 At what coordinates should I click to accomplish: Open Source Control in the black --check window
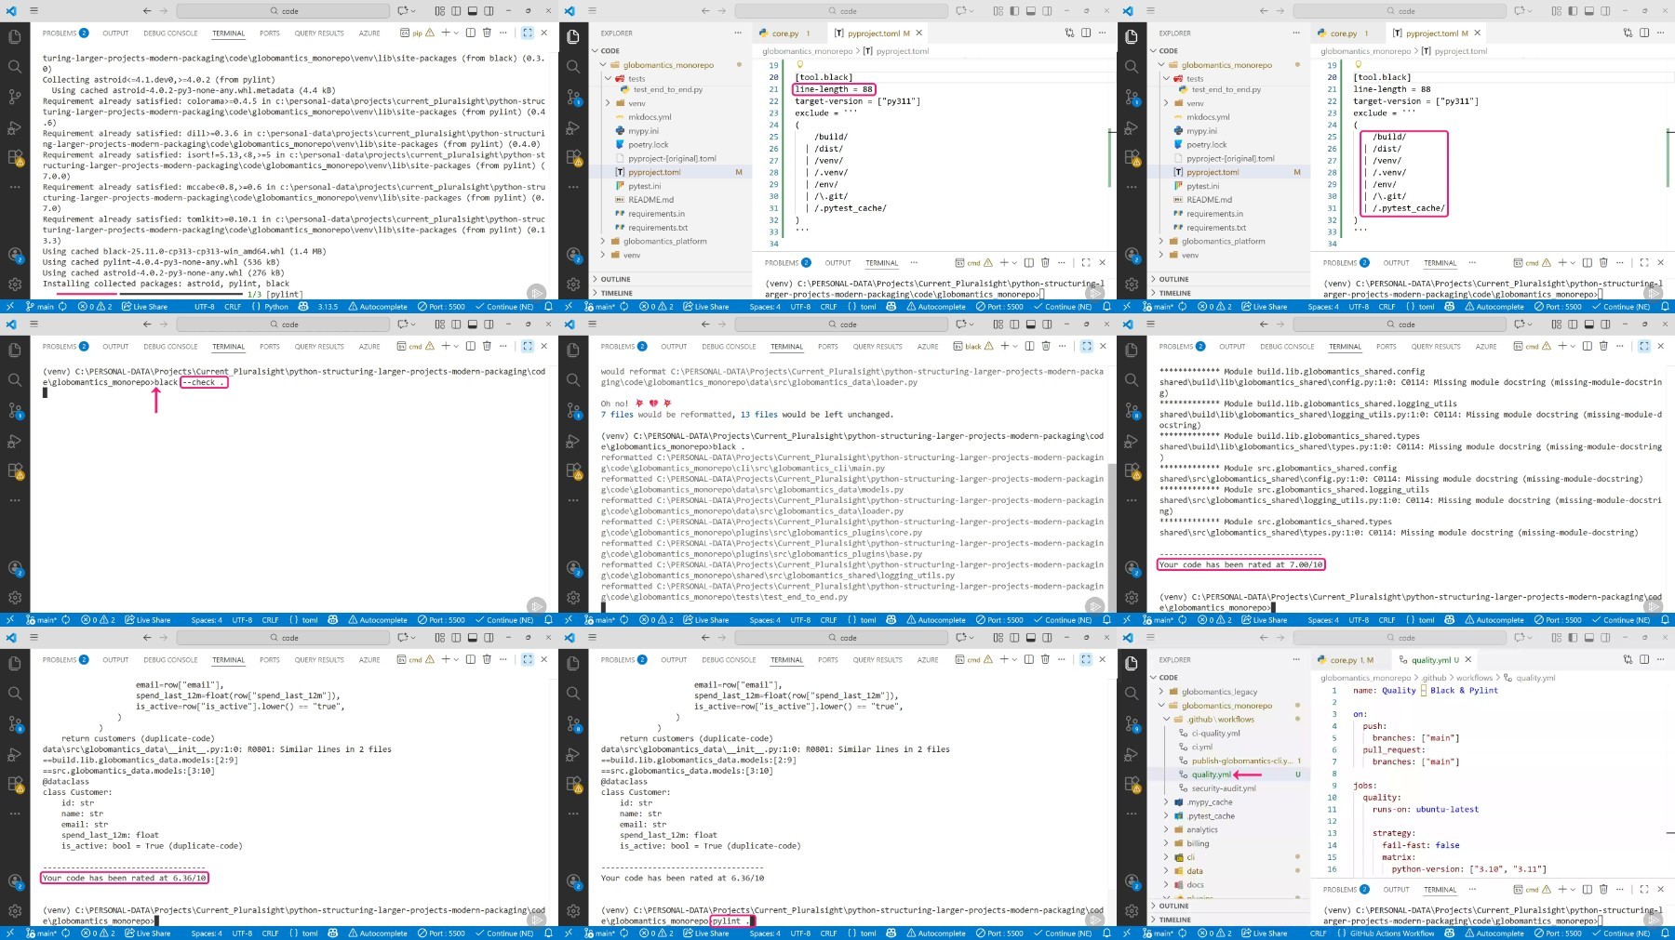[15, 410]
